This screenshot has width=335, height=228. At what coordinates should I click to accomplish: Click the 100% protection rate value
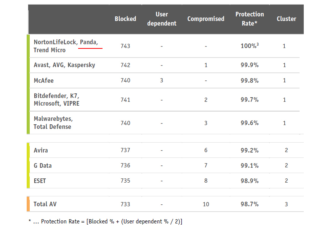click(250, 46)
